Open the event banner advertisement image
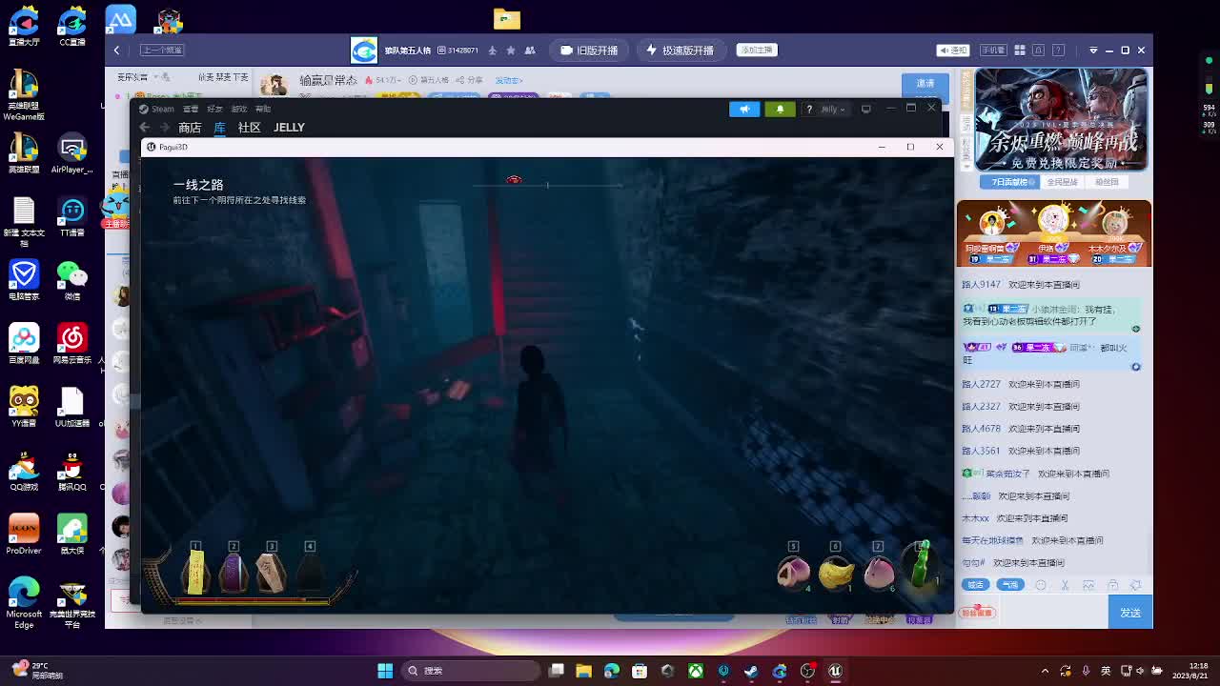1220x686 pixels. tap(1061, 120)
